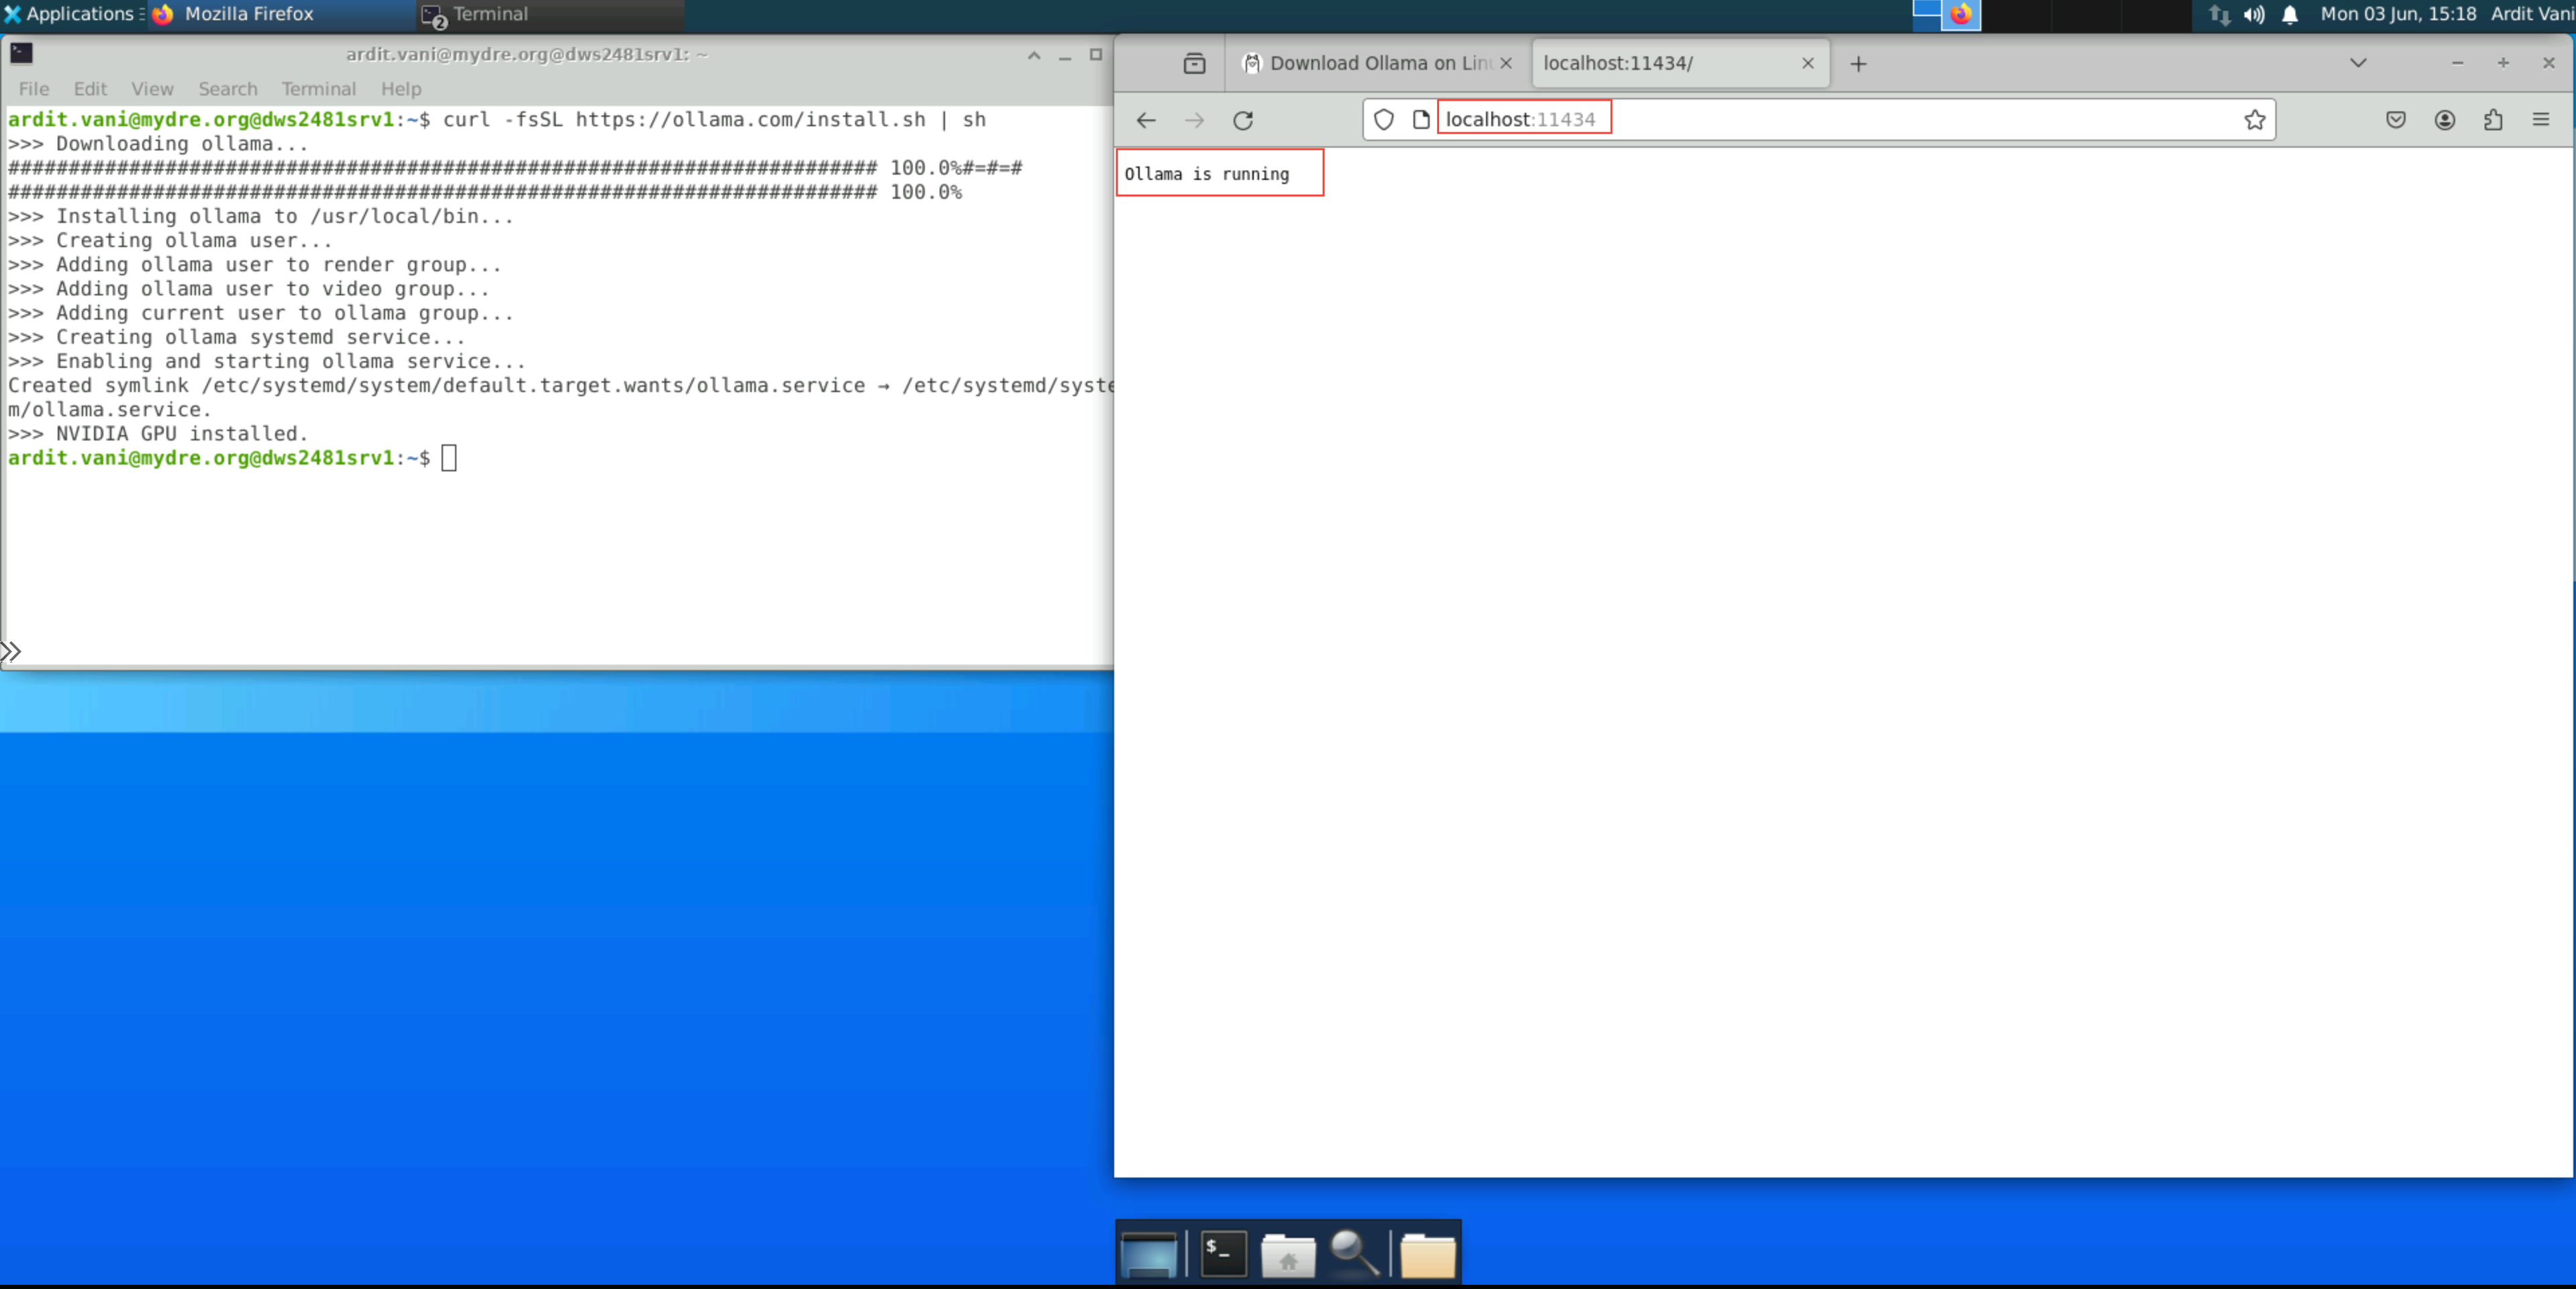Viewport: 2576px width, 1289px height.
Task: Open application finder magnifier in dock
Action: [1355, 1253]
